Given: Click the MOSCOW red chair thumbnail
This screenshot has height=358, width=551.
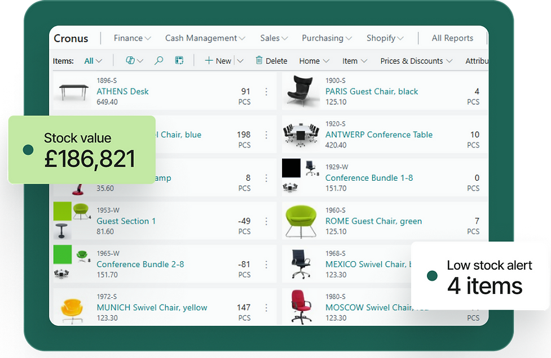Looking at the screenshot, I should [x=301, y=307].
